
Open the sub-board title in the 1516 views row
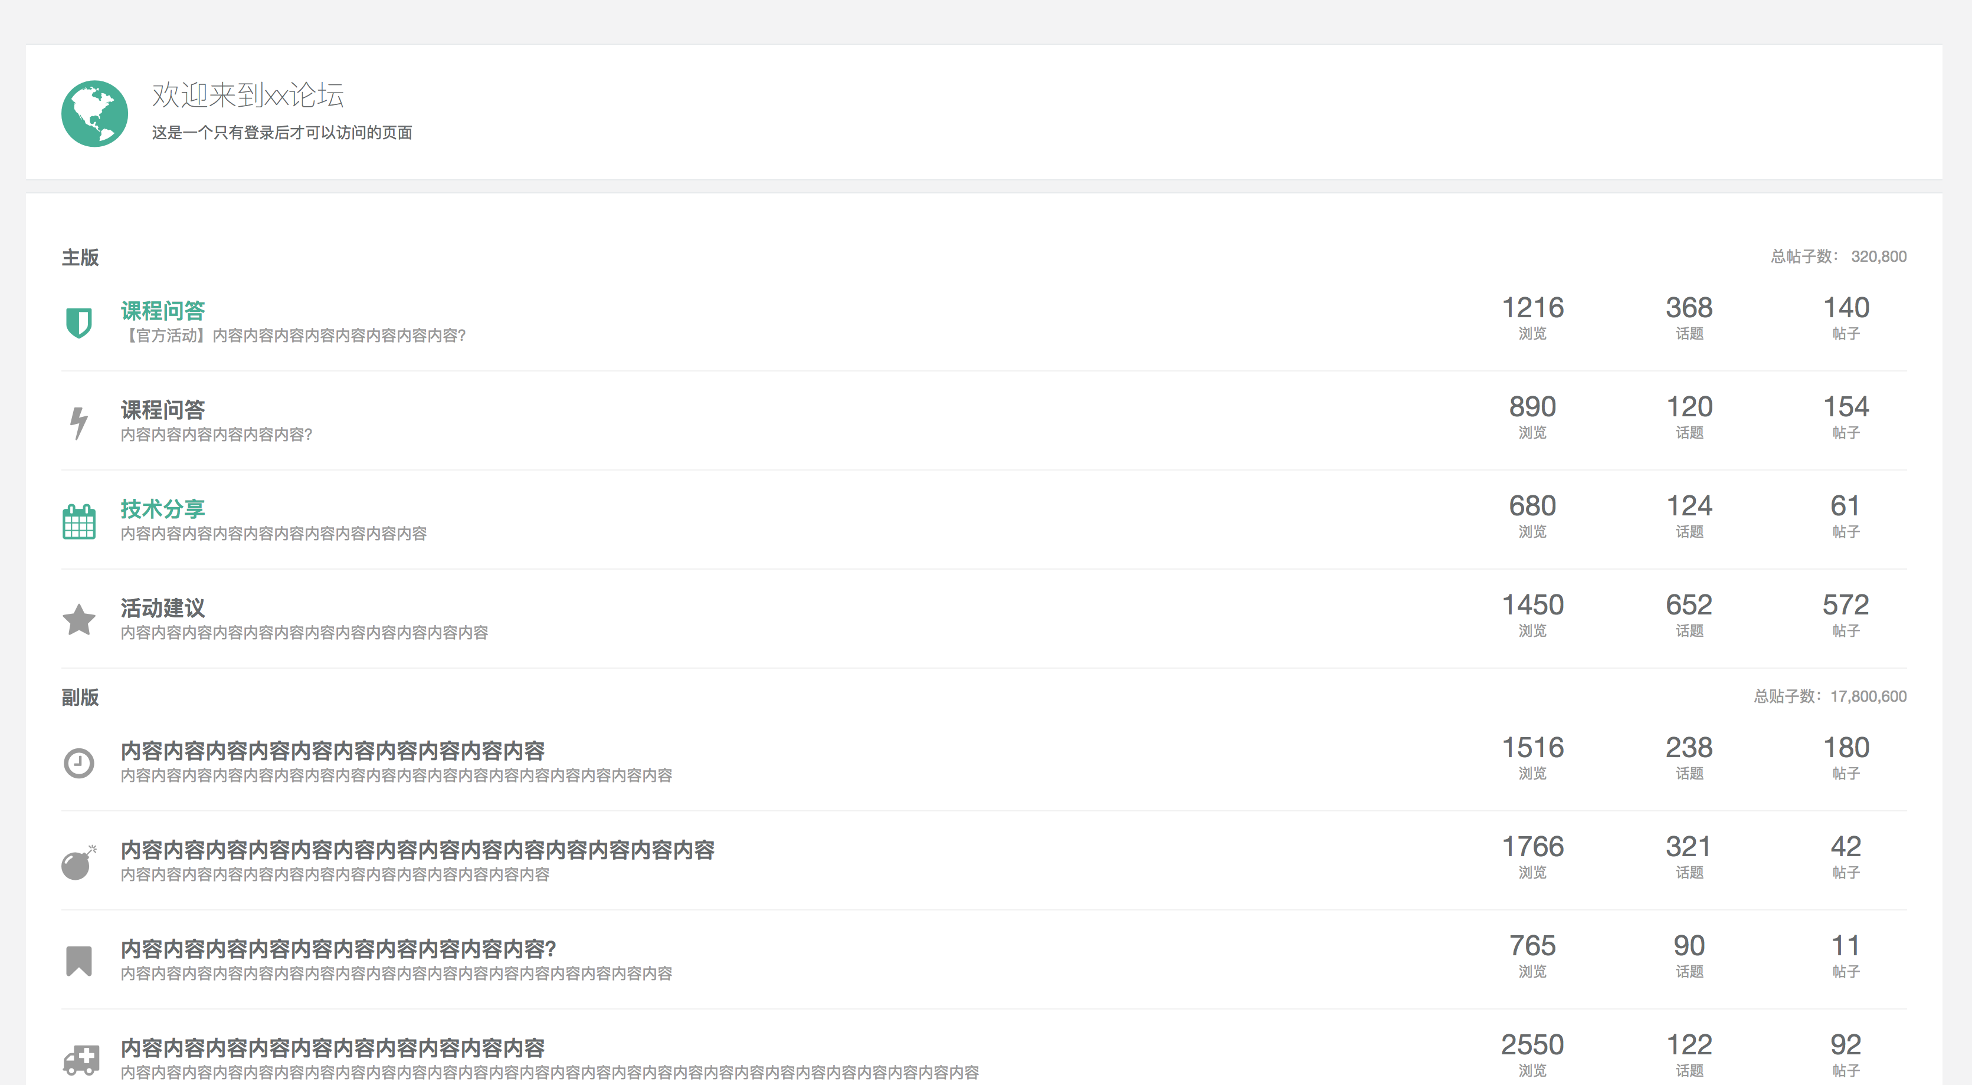[x=332, y=751]
